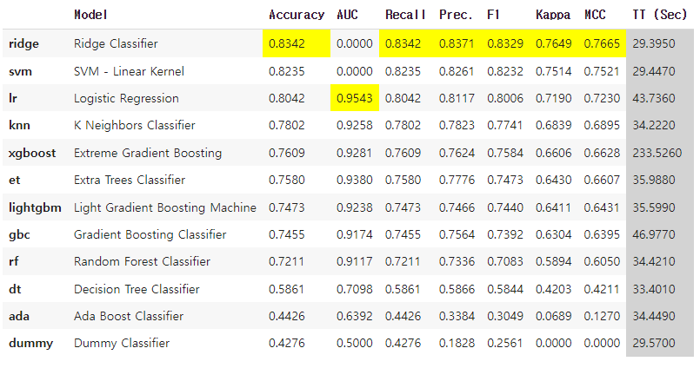Select highlighted Ridge accuracy cell 0.8342

[x=296, y=43]
